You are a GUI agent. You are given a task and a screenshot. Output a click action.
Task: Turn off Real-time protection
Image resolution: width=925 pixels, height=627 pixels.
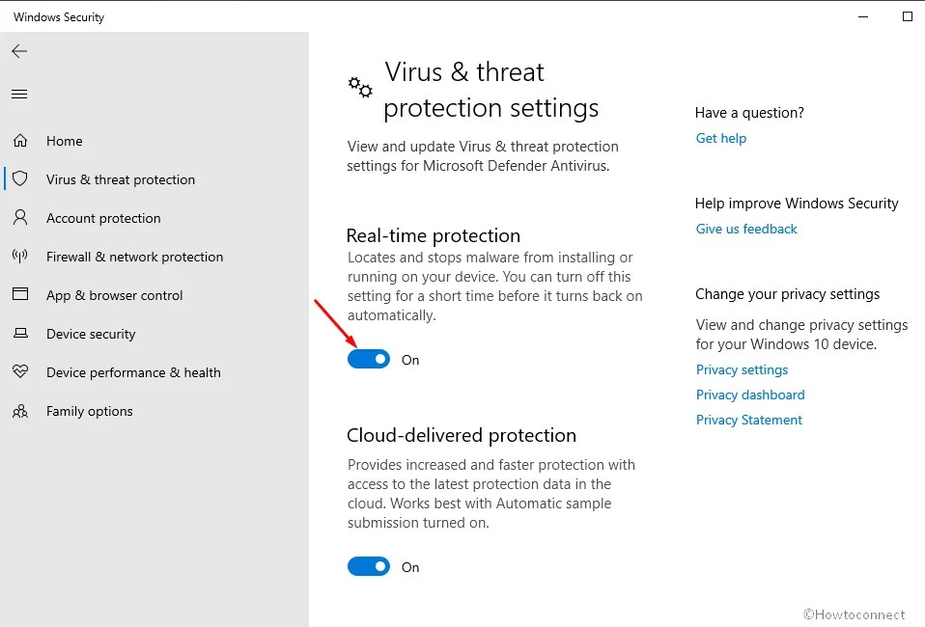point(368,359)
